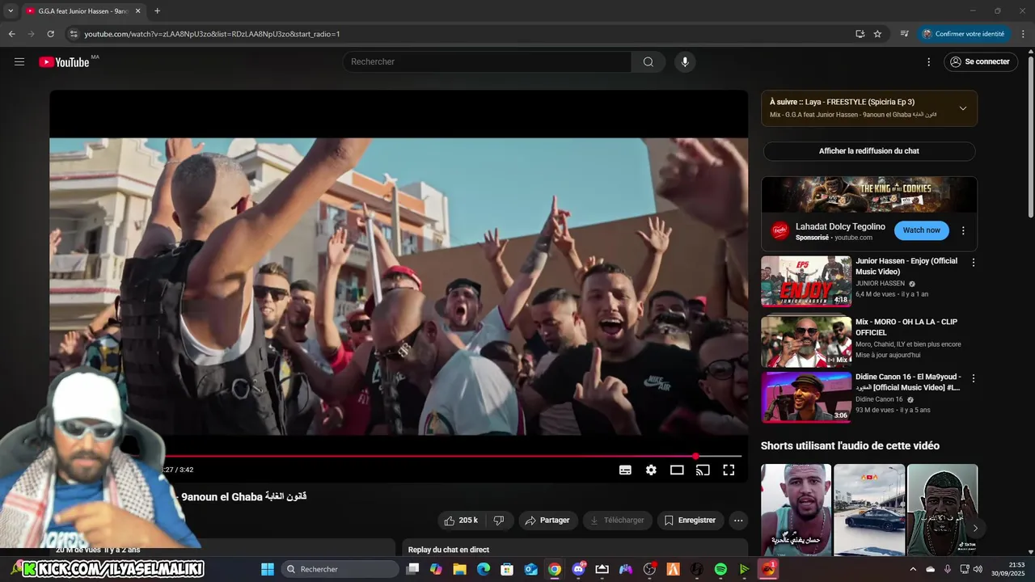Open a new browser tab
The image size is (1035, 582).
click(157, 11)
